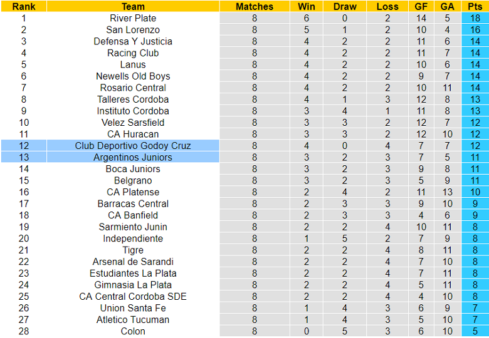Select the Independiente team name
Screen dimensions: 489x338
pos(133,238)
